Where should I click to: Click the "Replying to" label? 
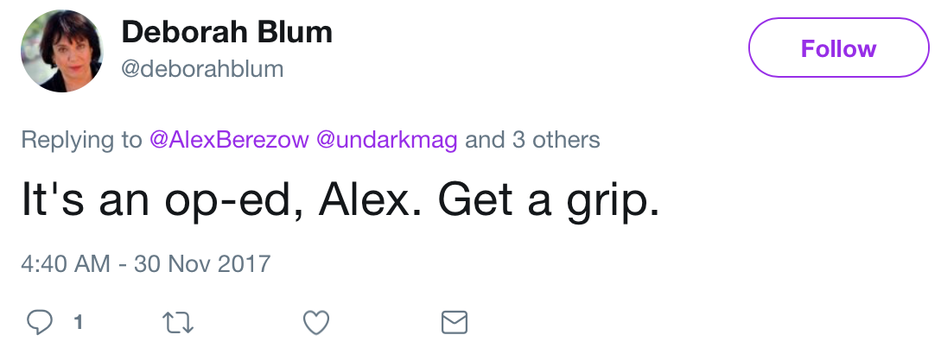click(81, 140)
